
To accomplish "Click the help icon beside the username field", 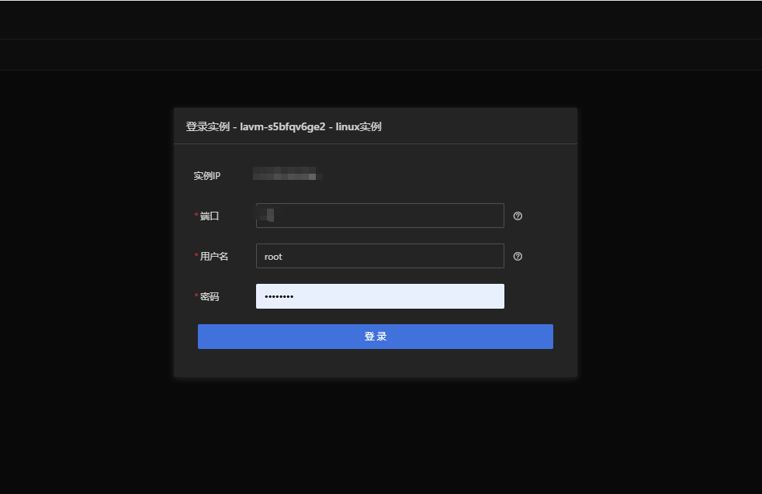I will [518, 257].
